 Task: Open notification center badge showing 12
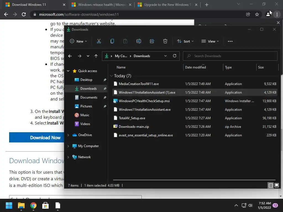(275, 205)
